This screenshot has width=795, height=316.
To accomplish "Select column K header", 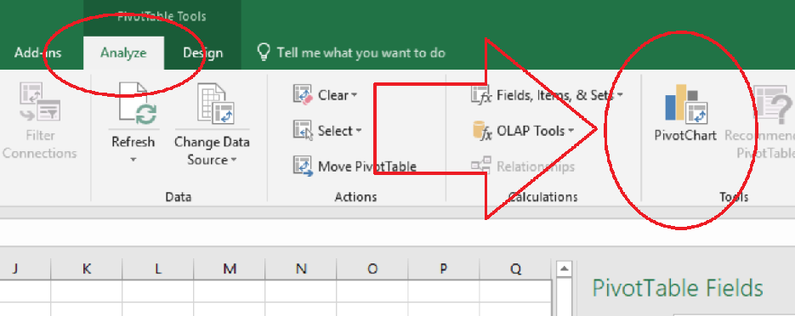I will coord(87,269).
